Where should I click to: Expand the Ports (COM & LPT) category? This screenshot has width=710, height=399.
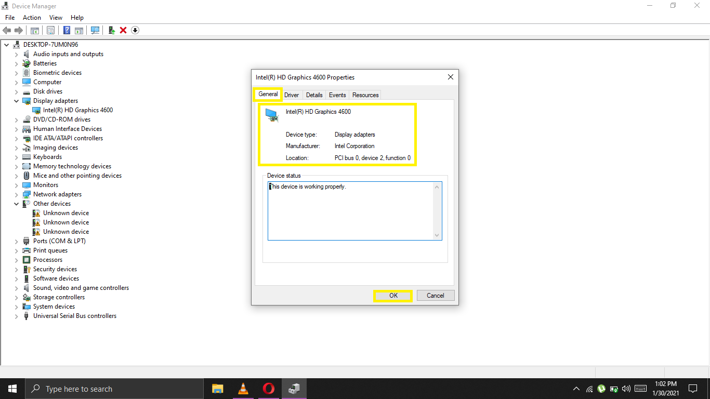pyautogui.click(x=17, y=241)
